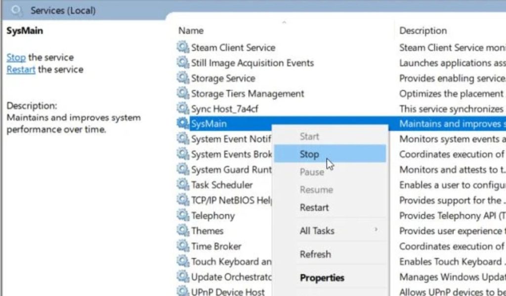
Task: Click the Restart the service link
Action: pyautogui.click(x=21, y=70)
